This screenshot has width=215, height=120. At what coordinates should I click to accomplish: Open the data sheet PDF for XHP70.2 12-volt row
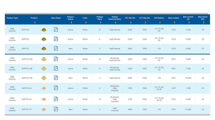(x=56, y=30)
